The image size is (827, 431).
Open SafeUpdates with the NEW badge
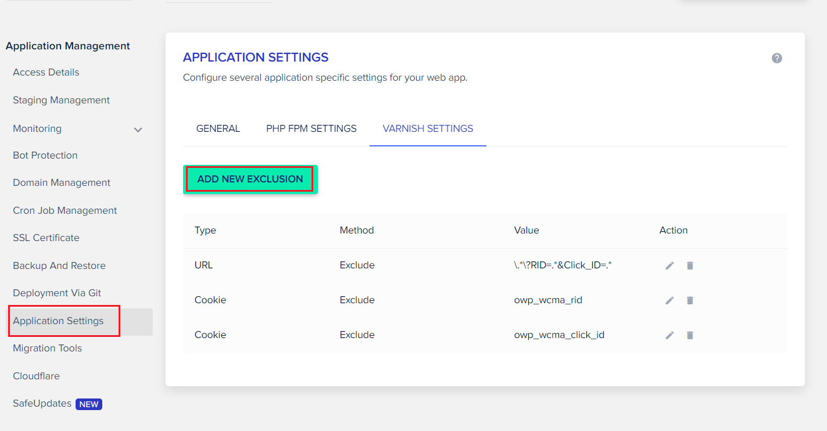coord(57,404)
